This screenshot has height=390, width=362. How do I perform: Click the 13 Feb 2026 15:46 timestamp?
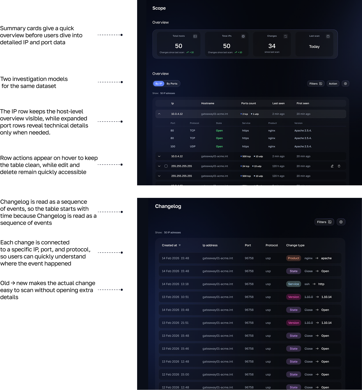(175, 349)
